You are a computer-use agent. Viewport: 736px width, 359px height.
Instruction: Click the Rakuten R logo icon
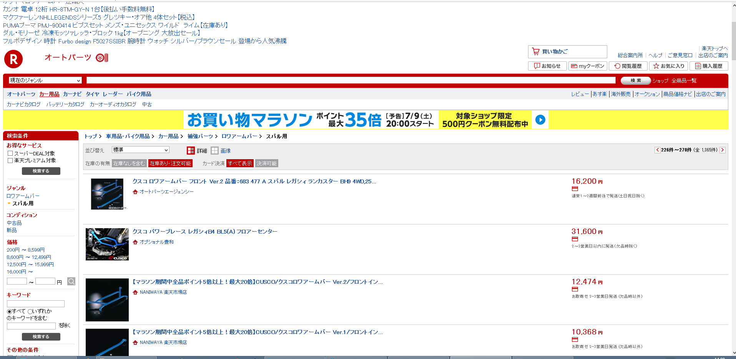(13, 59)
